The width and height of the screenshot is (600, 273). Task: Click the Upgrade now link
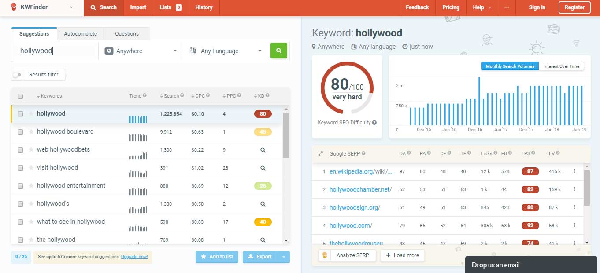135,256
